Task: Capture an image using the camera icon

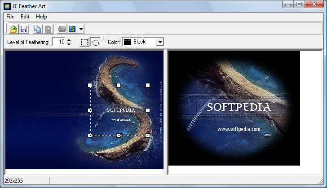Action: tap(62, 29)
